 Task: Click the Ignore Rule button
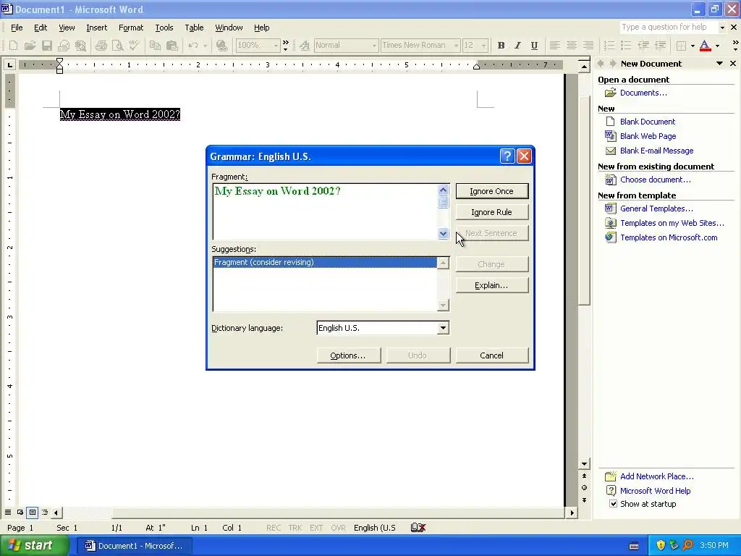click(492, 212)
